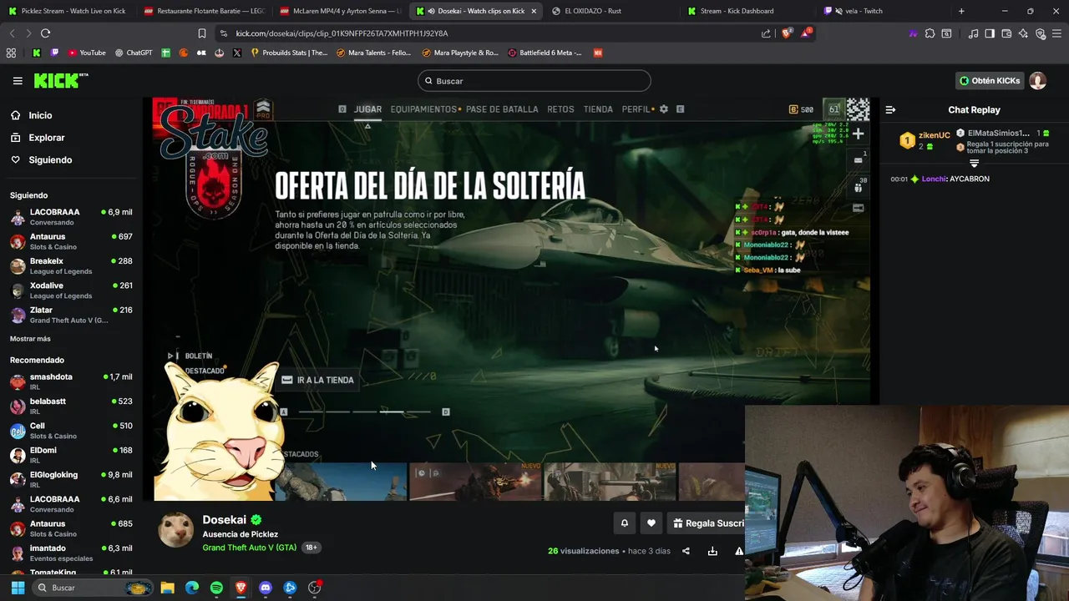
Task: Download the clip
Action: (712, 551)
